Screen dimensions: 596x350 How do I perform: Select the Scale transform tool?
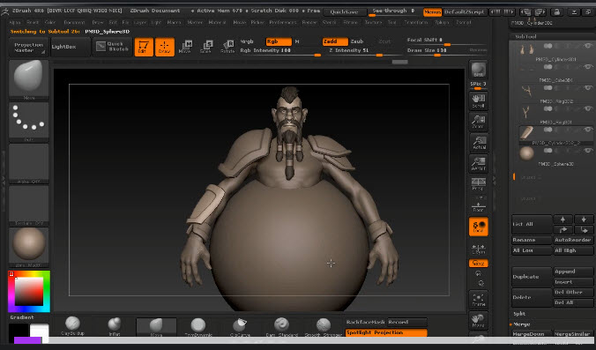pyautogui.click(x=205, y=47)
